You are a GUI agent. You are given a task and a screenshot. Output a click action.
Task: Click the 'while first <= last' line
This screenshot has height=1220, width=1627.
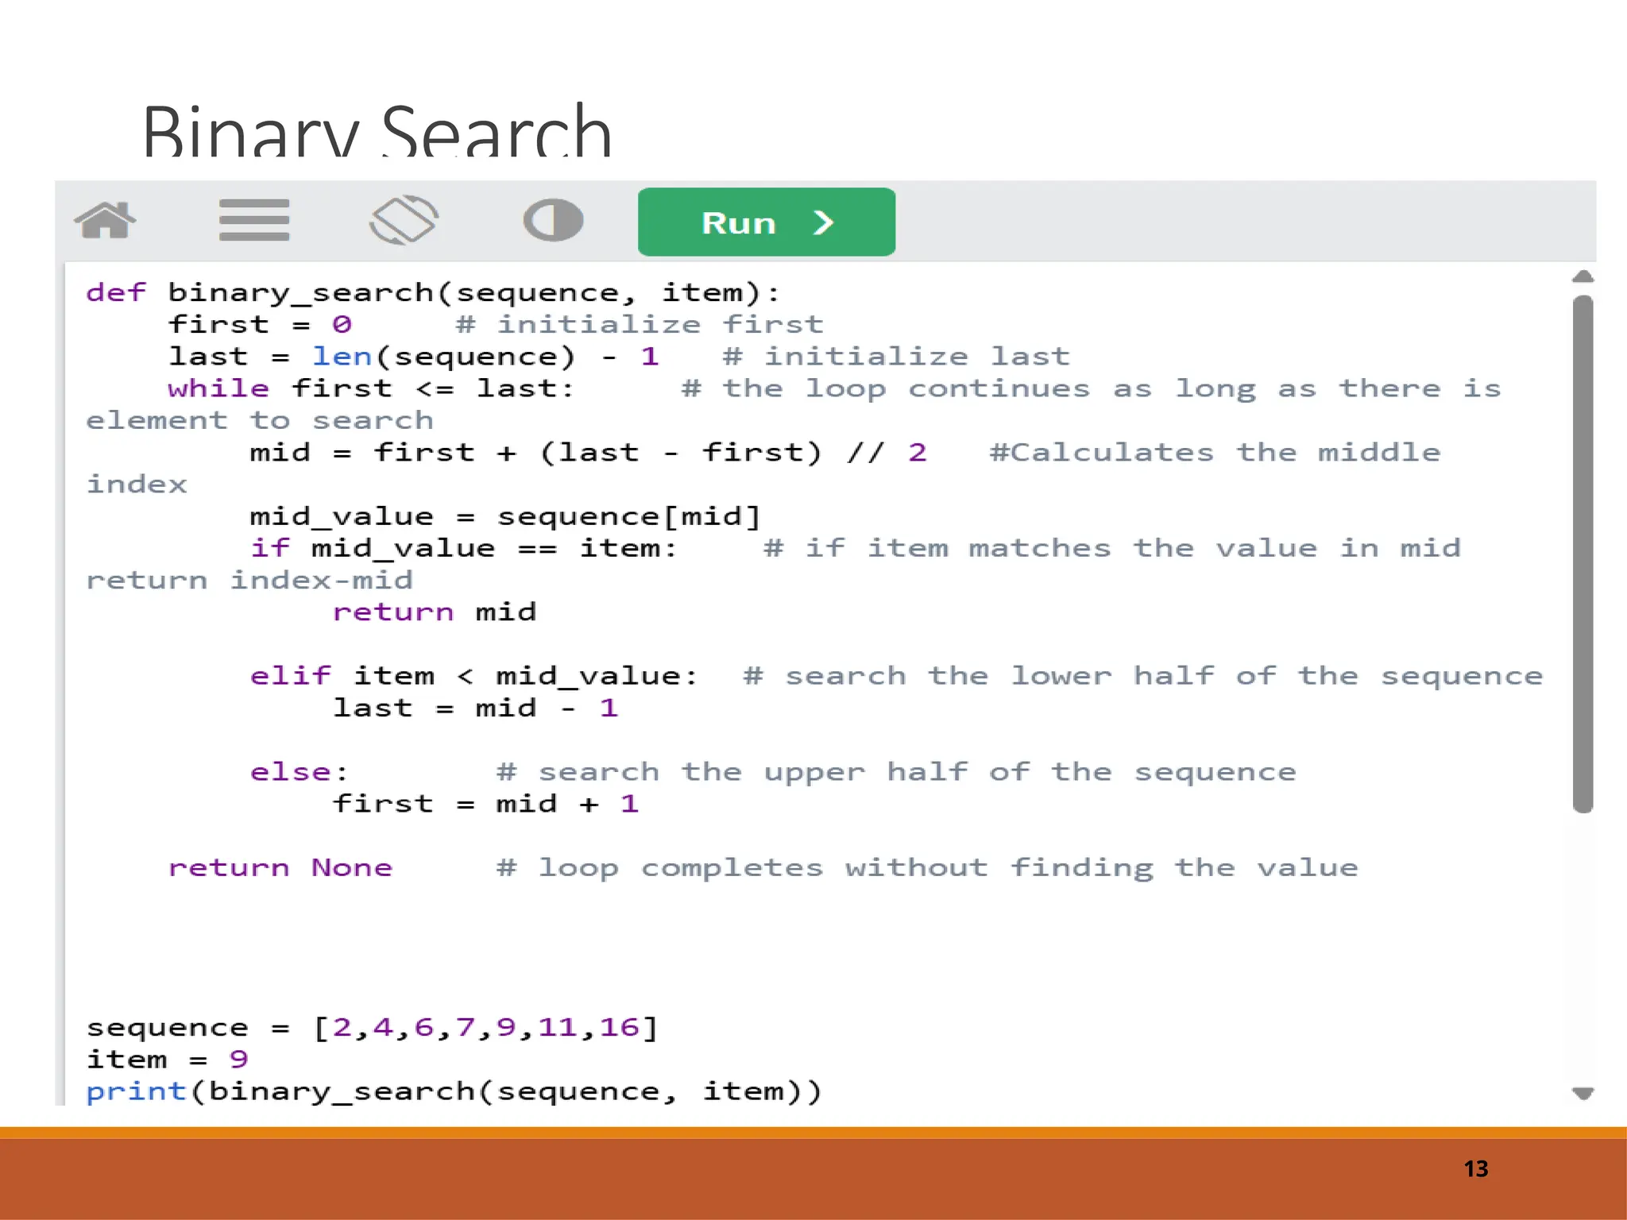[x=370, y=389]
